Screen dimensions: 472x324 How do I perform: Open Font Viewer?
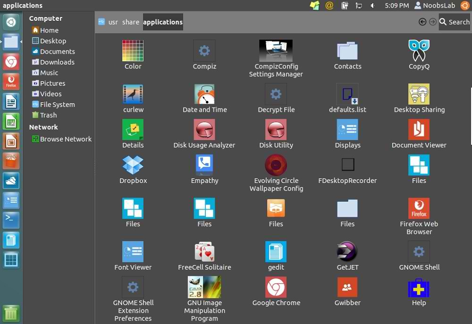pos(133,251)
